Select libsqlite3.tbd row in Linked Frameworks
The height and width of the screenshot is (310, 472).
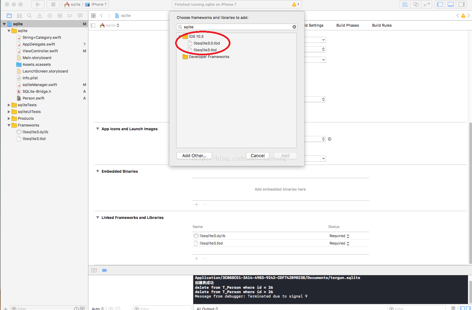(x=280, y=243)
